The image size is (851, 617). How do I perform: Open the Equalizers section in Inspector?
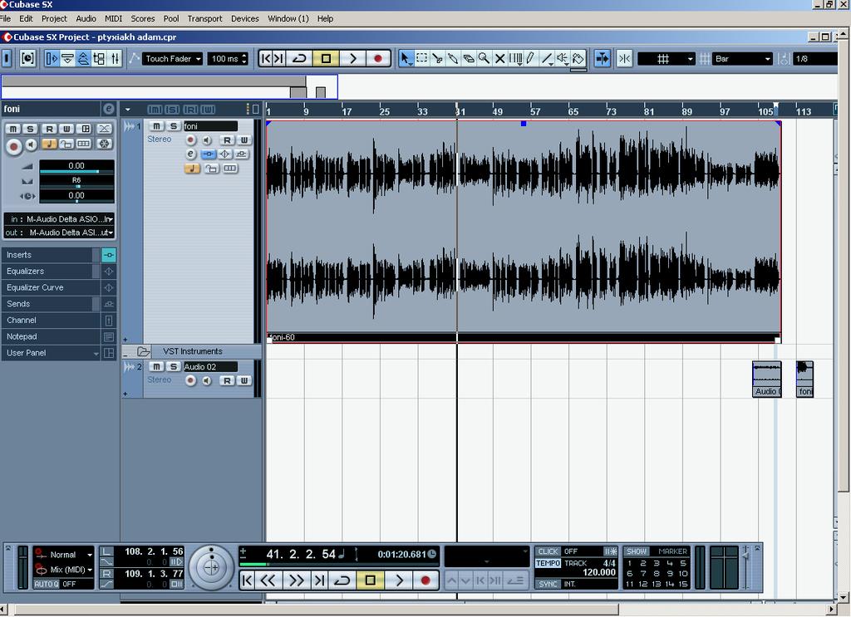coord(51,271)
